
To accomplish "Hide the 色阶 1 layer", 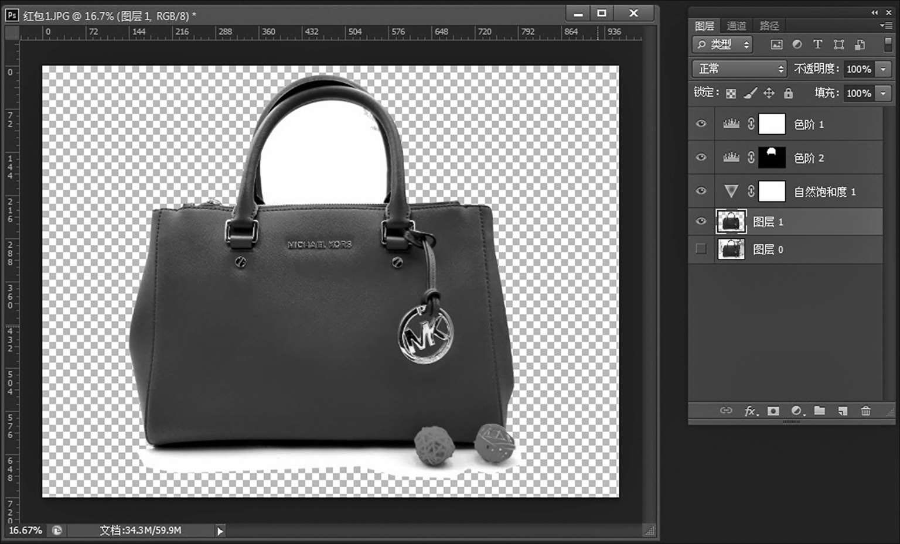I will (701, 124).
